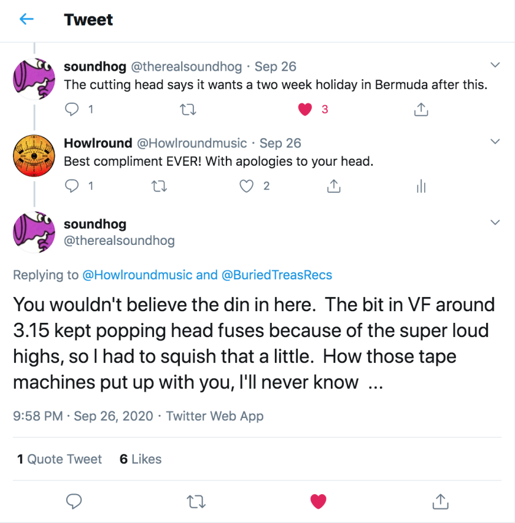515x523 pixels.
Task: View analytics for Howlround's tweet
Action: (421, 186)
